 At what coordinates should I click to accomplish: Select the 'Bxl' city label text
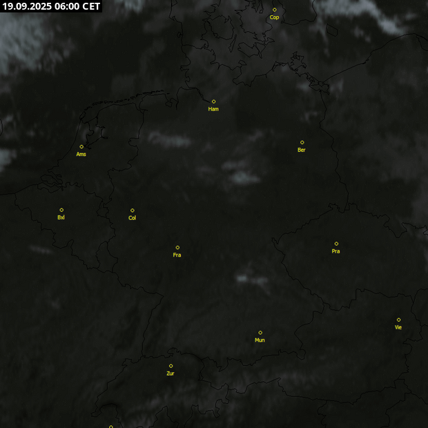click(61, 217)
